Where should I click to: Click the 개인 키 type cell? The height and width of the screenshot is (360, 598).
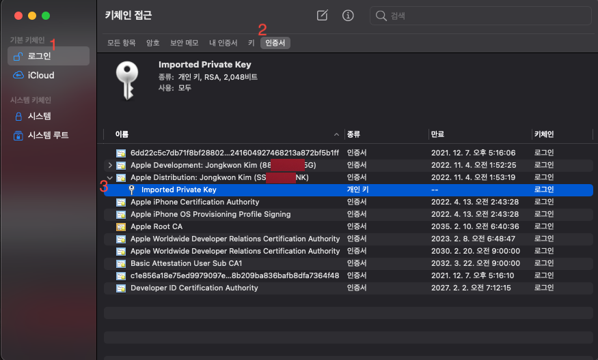click(x=357, y=190)
